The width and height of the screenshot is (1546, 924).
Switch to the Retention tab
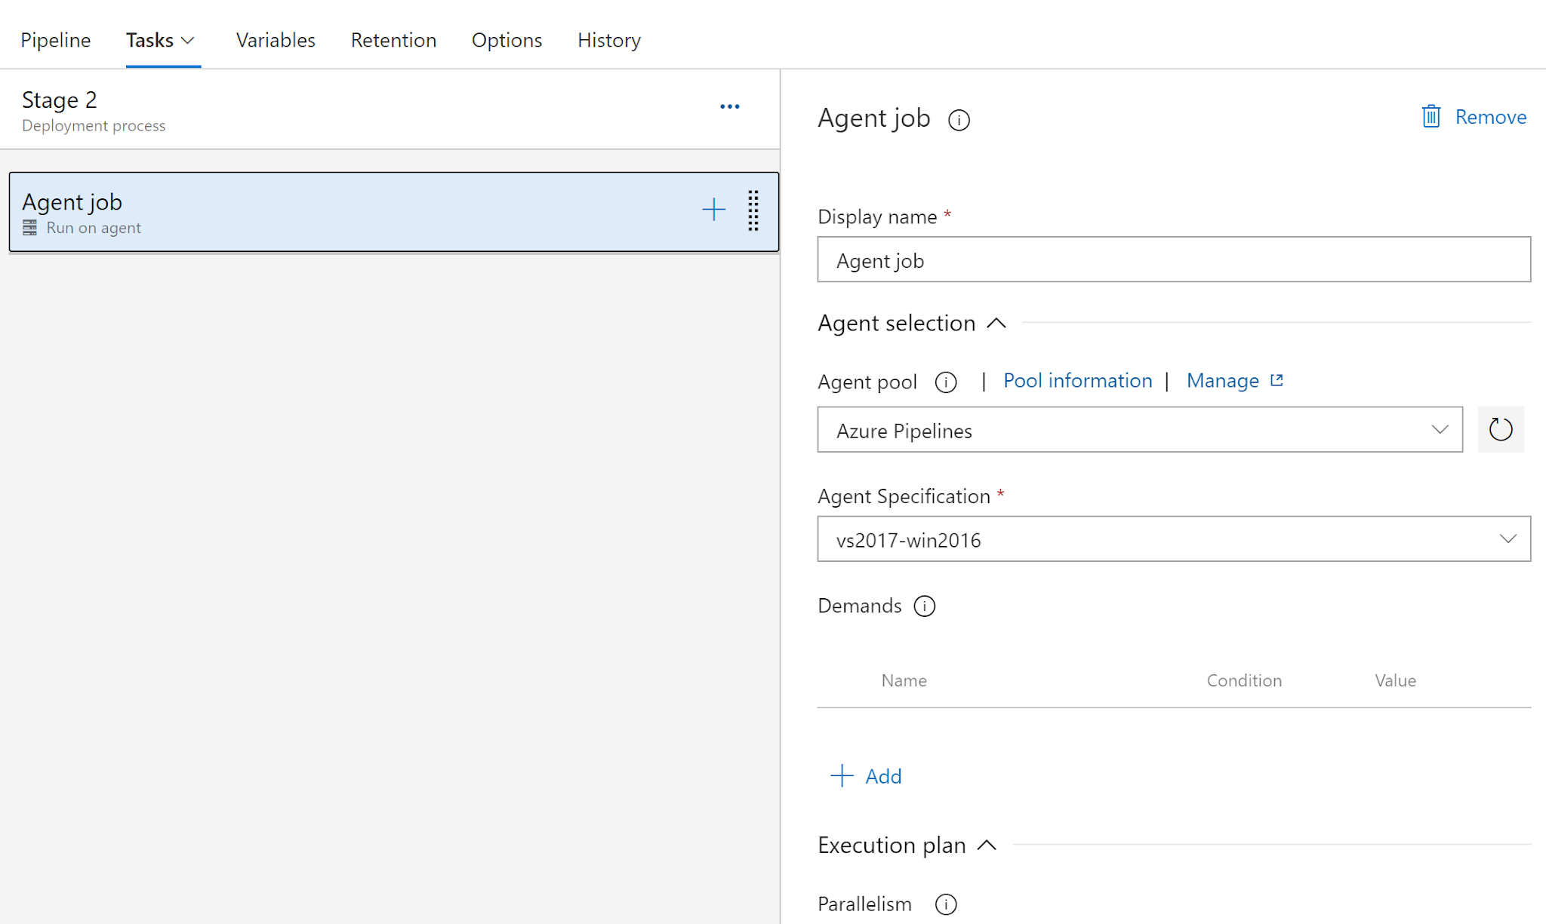coord(393,41)
